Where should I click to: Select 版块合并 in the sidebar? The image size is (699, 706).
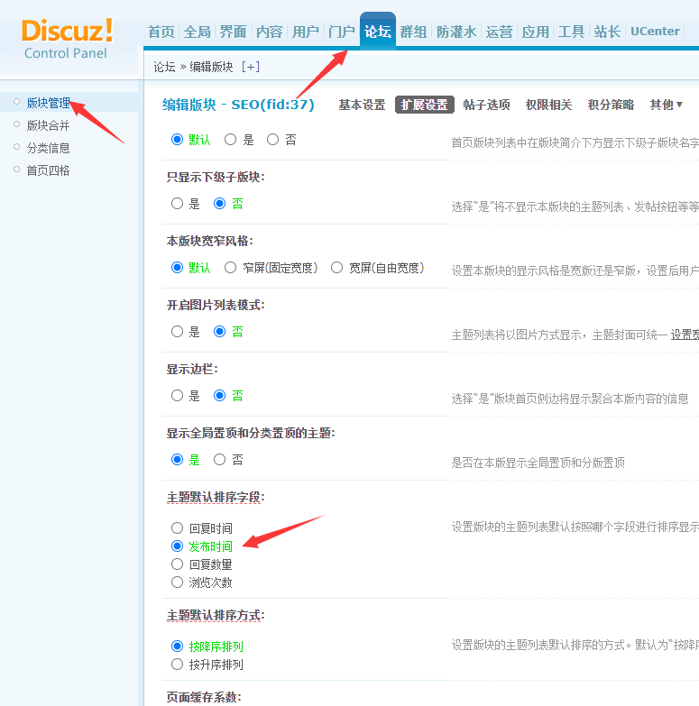click(48, 125)
